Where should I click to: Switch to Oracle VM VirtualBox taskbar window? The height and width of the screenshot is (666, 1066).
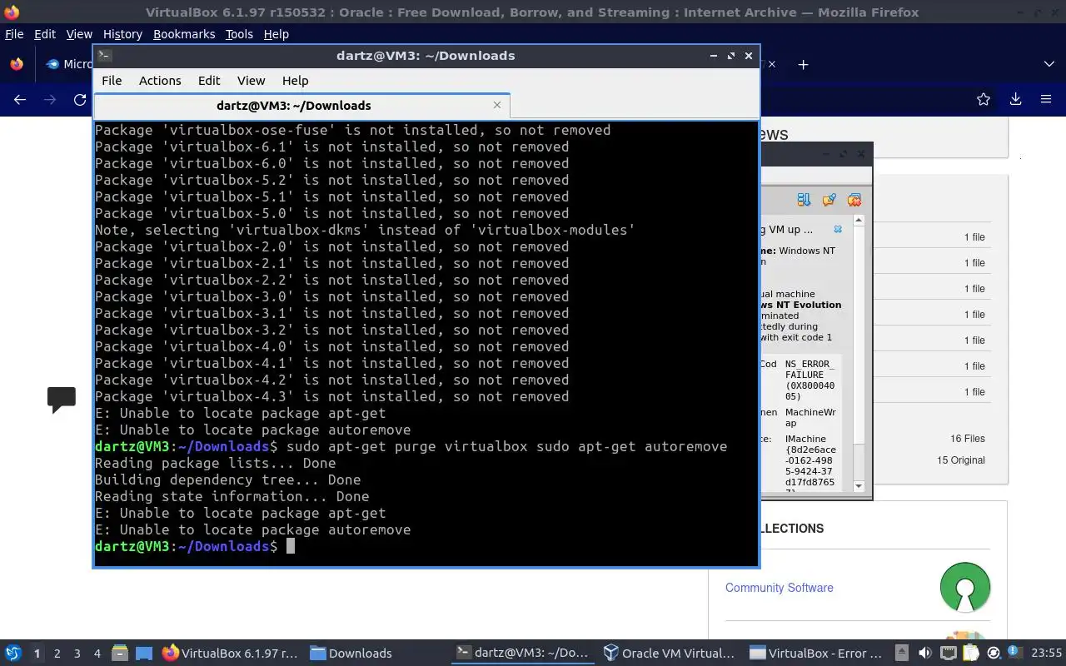(669, 654)
